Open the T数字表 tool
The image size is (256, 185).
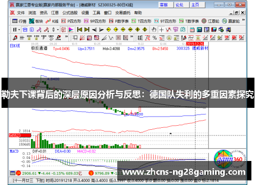[x=189, y=21]
